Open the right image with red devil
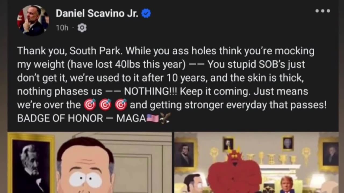Screen dimensions: 344x193 (256, 162)
